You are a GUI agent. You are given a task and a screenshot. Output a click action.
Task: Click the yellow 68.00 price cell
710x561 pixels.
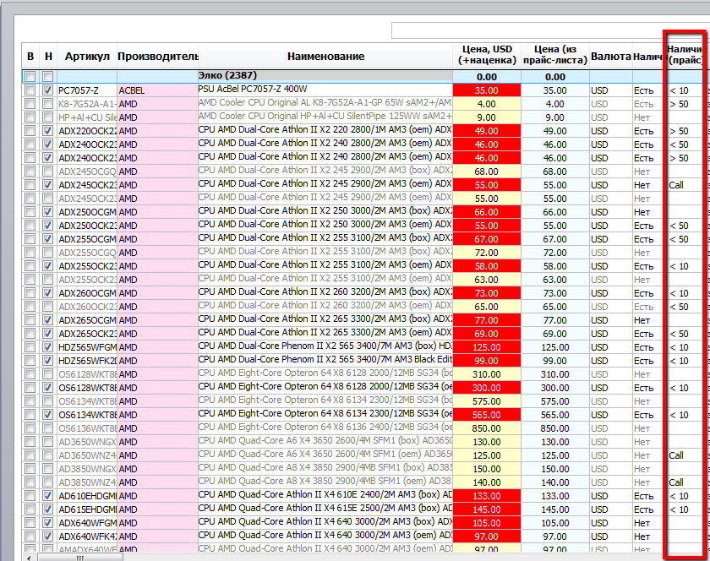(487, 172)
